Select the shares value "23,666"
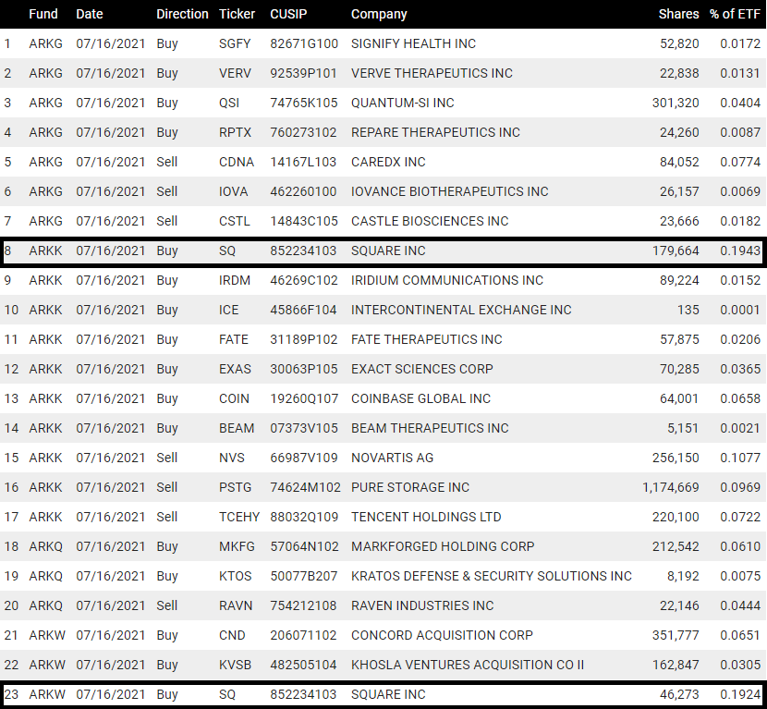 (x=679, y=221)
